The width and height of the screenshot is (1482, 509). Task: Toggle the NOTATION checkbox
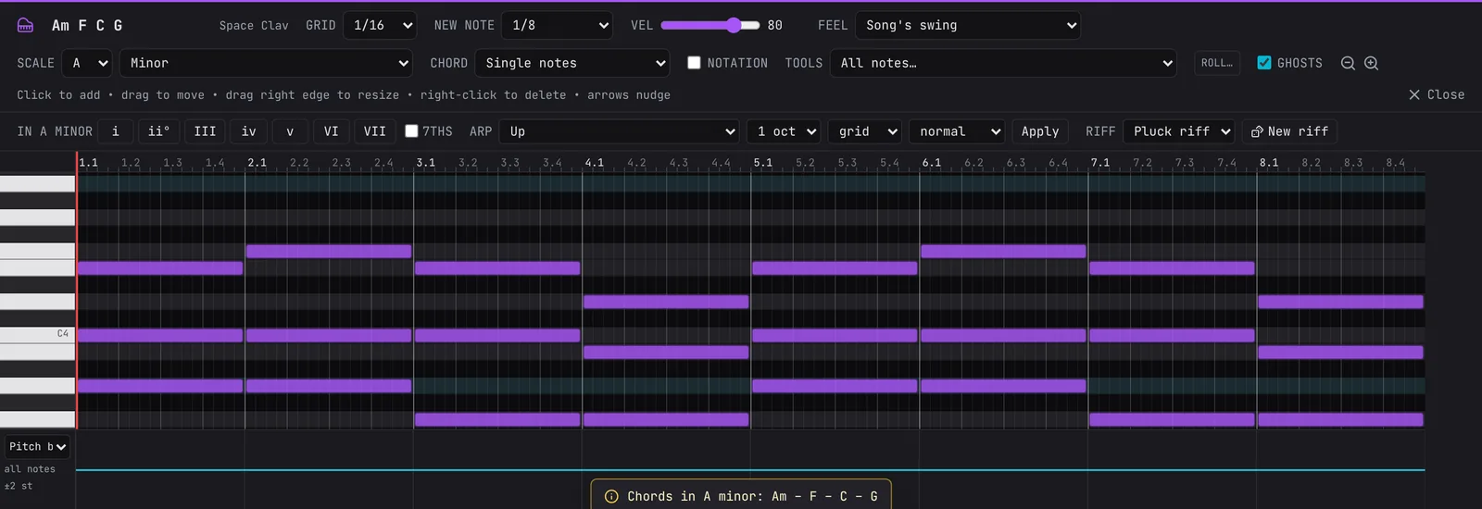[694, 63]
